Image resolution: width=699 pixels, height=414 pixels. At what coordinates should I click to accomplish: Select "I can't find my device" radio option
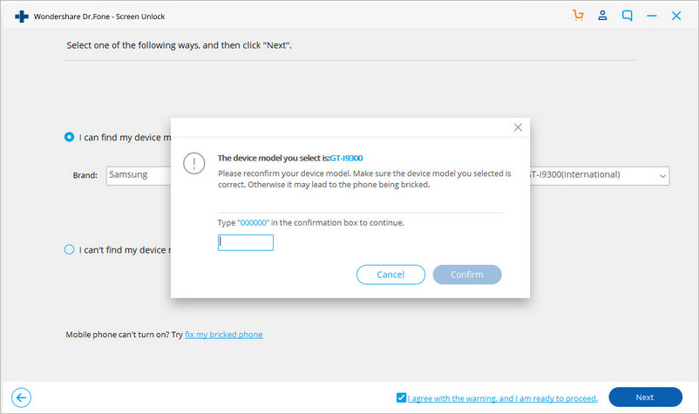[69, 249]
